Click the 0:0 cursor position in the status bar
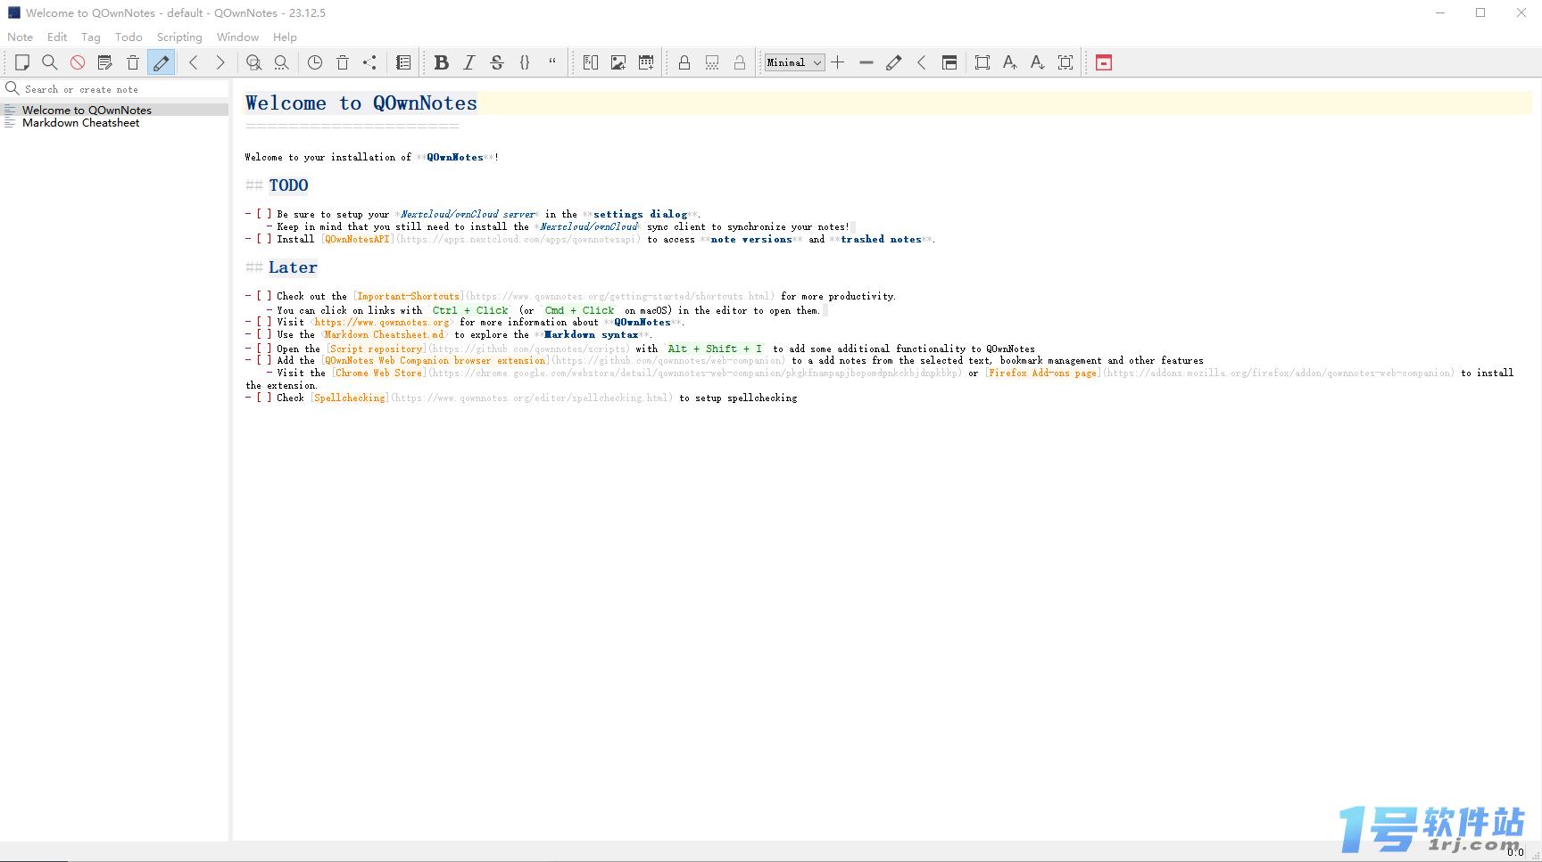The image size is (1542, 862). (1515, 852)
